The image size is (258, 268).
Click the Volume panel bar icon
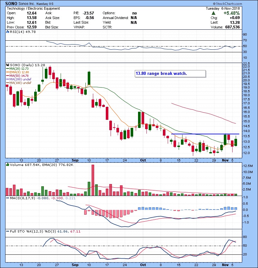[x=7, y=165]
